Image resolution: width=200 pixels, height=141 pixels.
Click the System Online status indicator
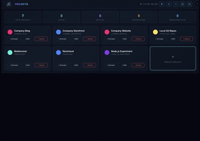[x=149, y=4]
